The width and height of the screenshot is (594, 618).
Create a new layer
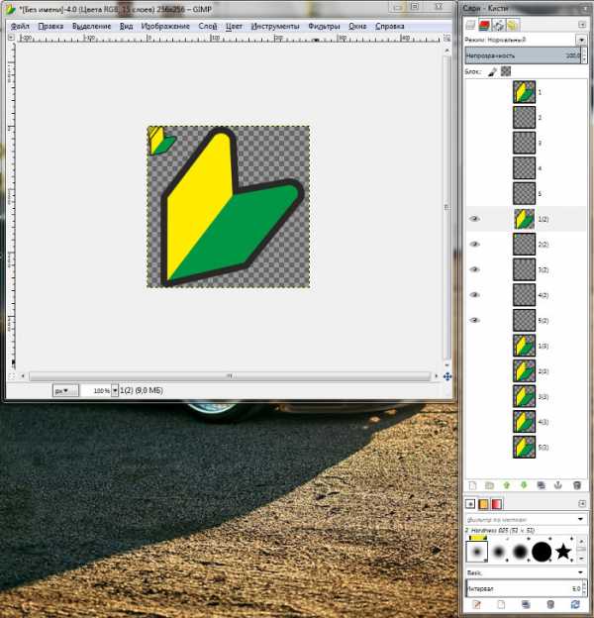click(x=472, y=485)
